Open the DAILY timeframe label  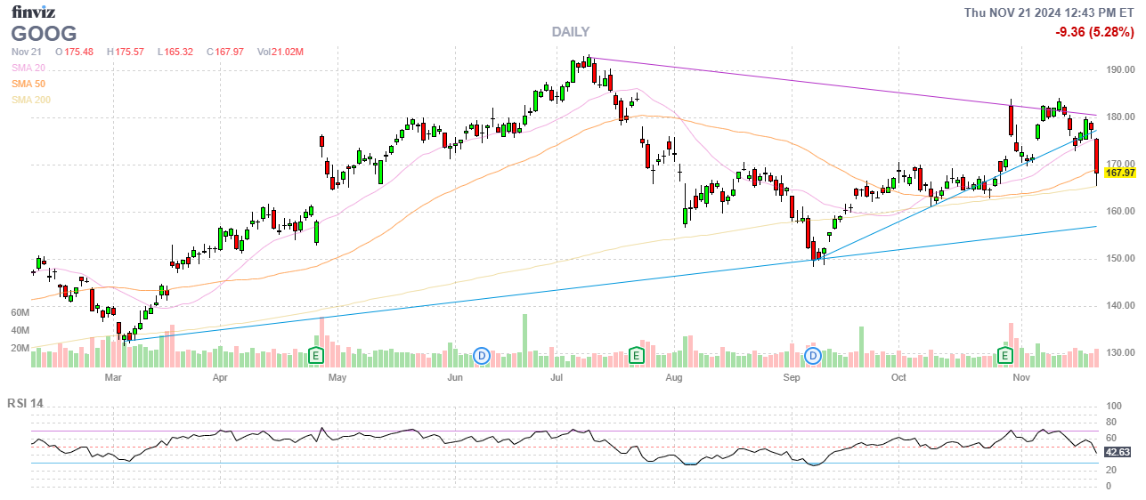pyautogui.click(x=570, y=32)
